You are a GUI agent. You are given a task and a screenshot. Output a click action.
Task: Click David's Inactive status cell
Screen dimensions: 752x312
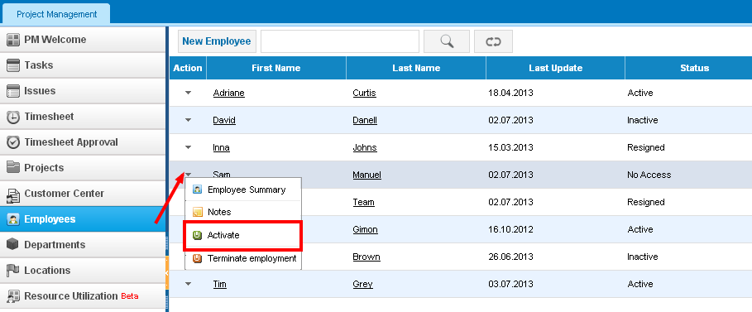tap(643, 121)
